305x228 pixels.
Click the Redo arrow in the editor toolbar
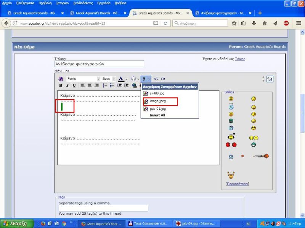[x=163, y=79]
